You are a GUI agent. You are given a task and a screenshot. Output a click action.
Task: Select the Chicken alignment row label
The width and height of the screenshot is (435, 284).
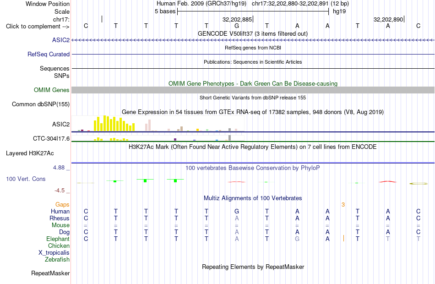59,246
